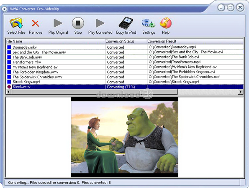Click the Play Converted triangle icon
The height and width of the screenshot is (188, 249).
click(100, 23)
